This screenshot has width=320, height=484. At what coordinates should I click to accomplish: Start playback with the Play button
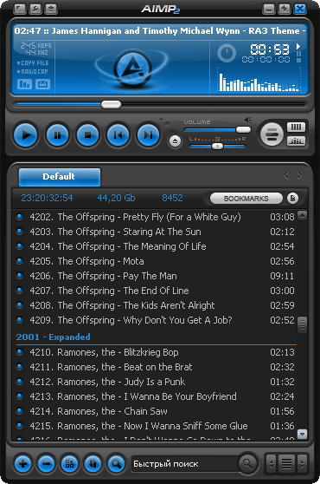[x=26, y=135]
